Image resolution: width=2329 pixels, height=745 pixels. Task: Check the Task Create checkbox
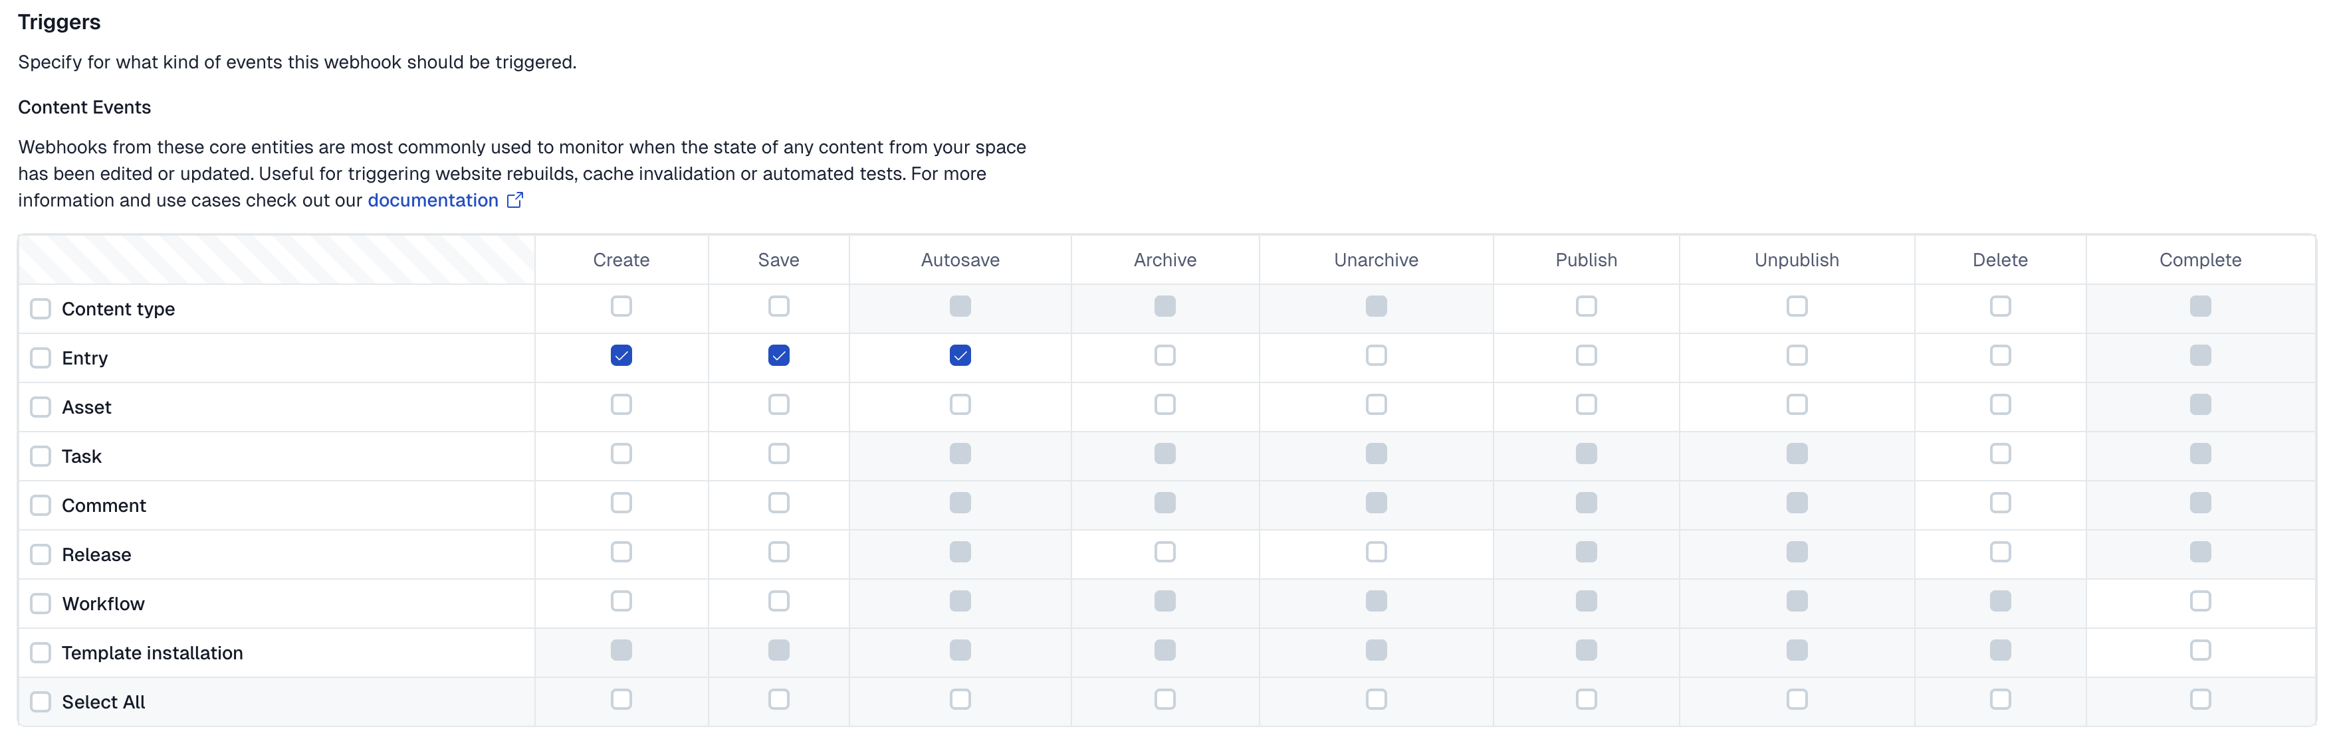621,454
